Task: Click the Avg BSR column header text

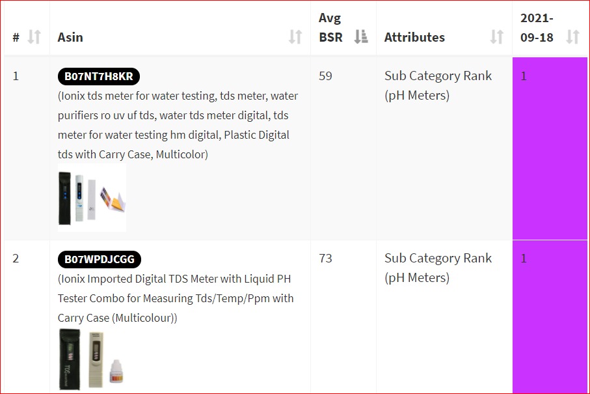Action: [330, 27]
